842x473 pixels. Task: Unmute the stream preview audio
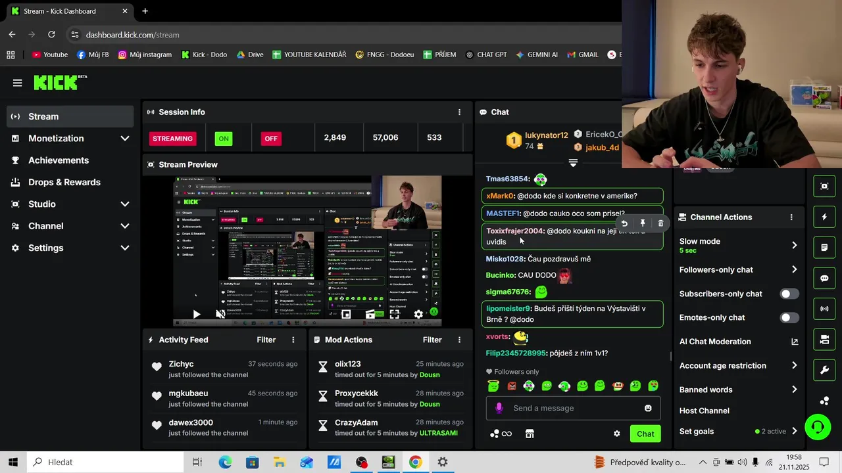[x=220, y=315]
